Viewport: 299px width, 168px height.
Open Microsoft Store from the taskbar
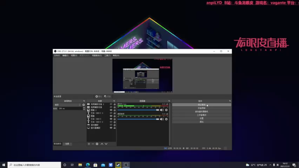tap(95, 165)
